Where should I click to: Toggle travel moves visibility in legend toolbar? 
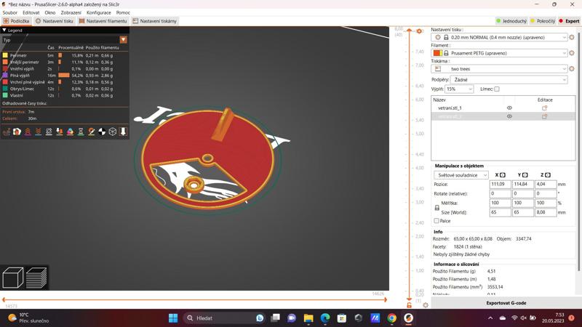(7, 132)
